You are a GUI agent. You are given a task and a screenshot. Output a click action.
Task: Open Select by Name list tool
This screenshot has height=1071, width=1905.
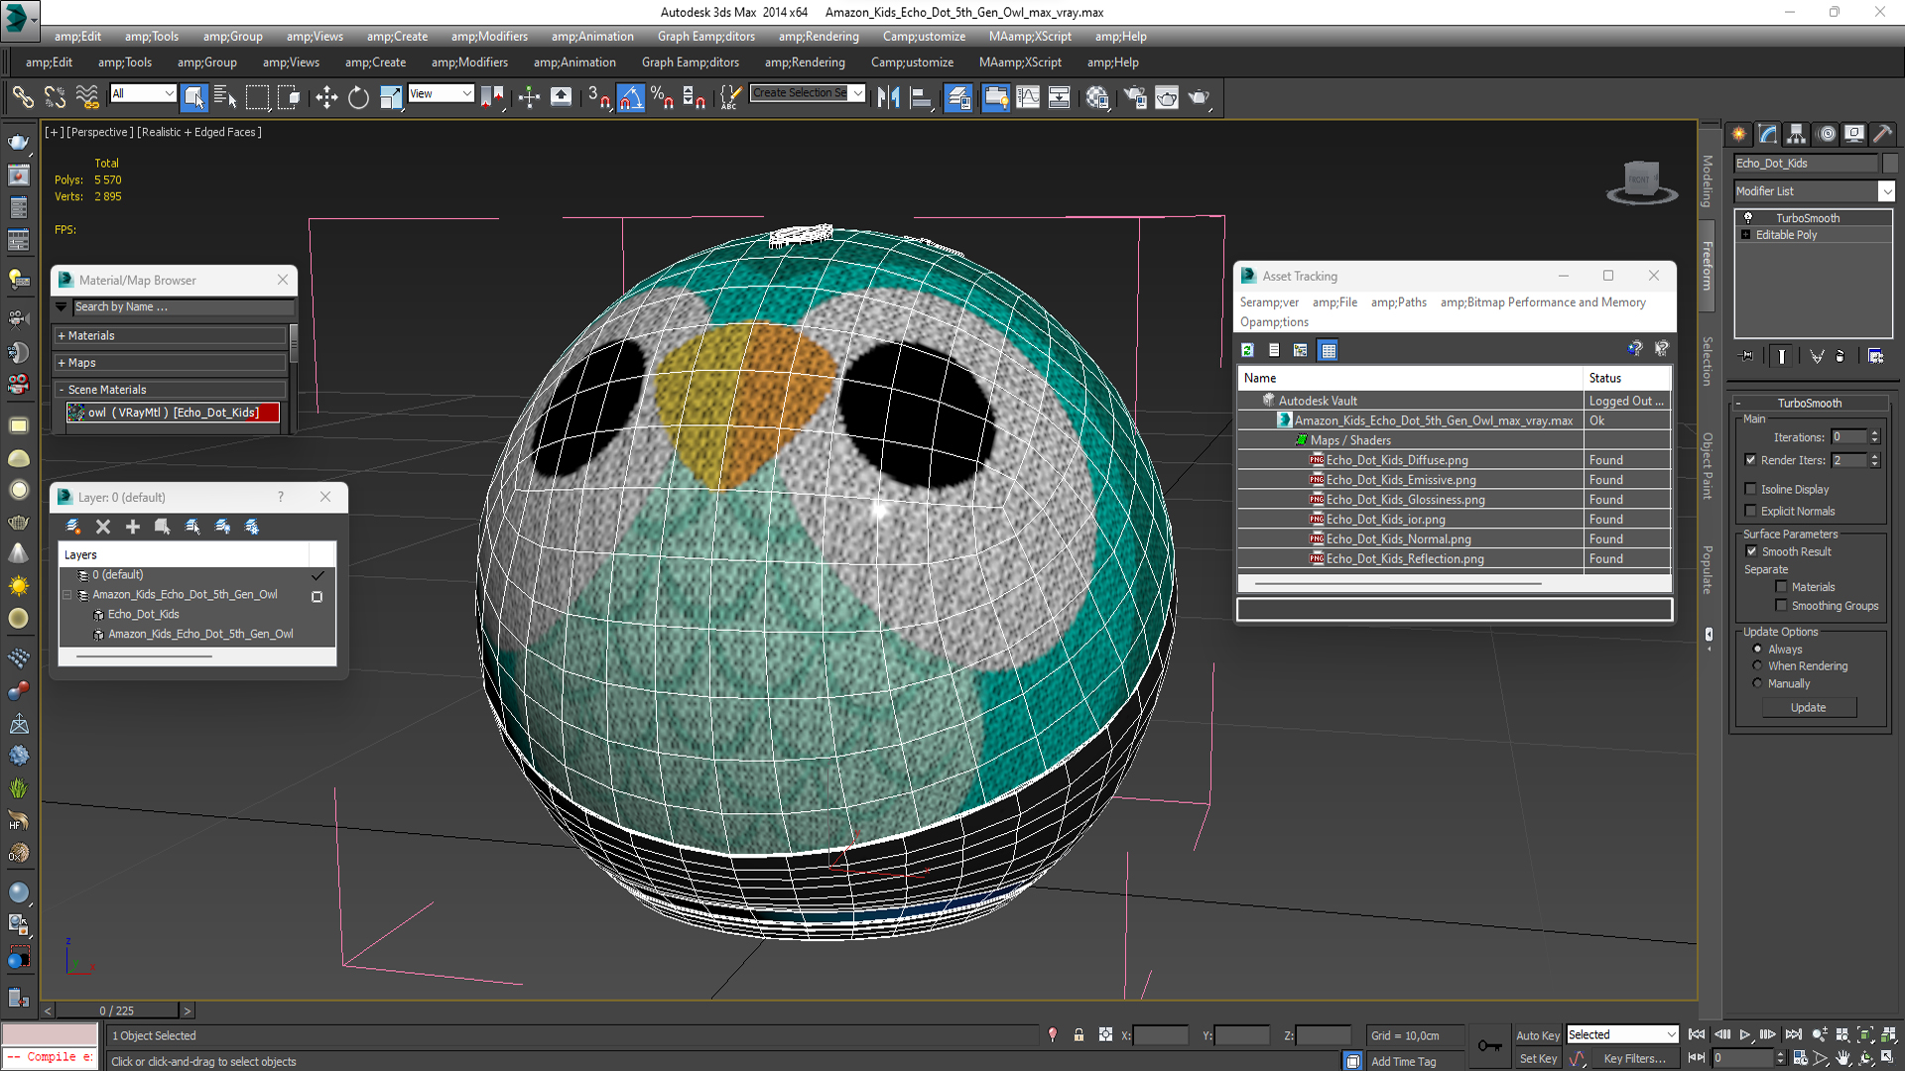(x=225, y=96)
